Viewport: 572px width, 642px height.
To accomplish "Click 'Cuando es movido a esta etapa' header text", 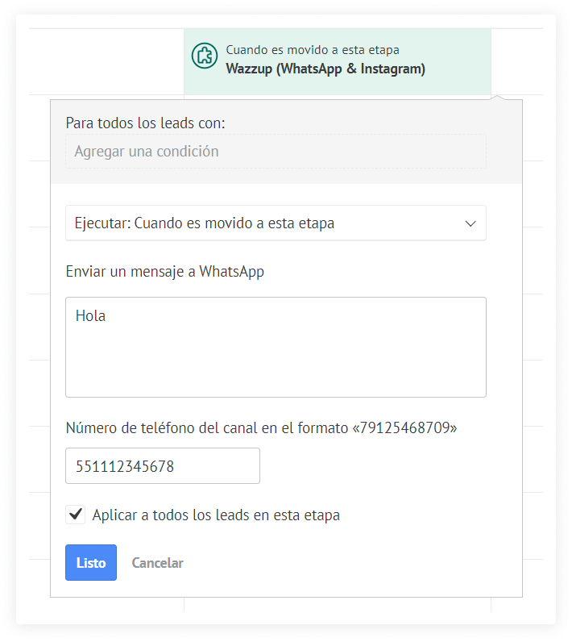I will pyautogui.click(x=312, y=50).
